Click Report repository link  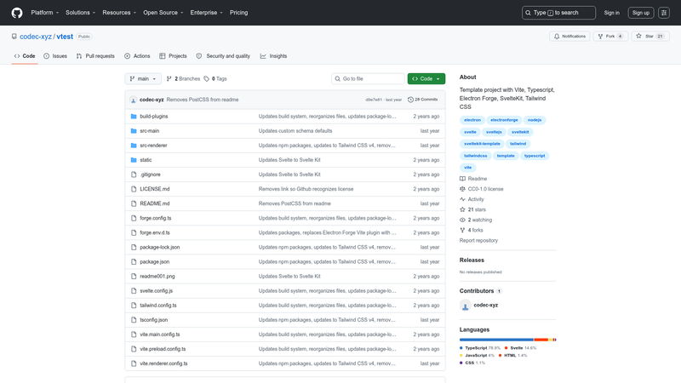pyautogui.click(x=478, y=241)
